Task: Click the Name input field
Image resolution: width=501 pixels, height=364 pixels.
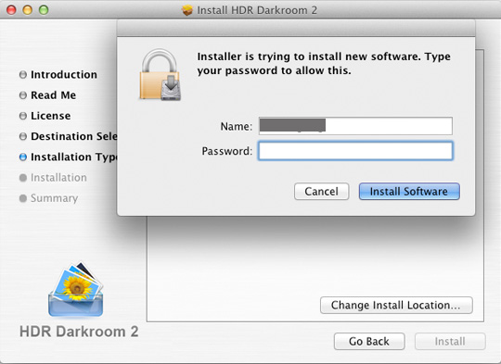Action: 355,126
